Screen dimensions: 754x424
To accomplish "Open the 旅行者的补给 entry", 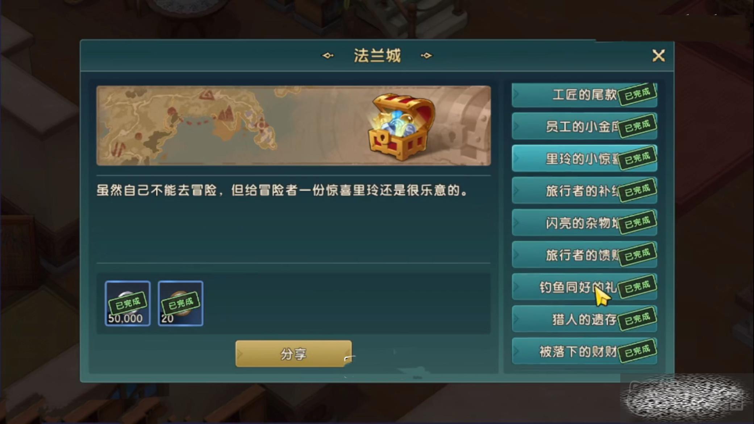I will (x=584, y=191).
